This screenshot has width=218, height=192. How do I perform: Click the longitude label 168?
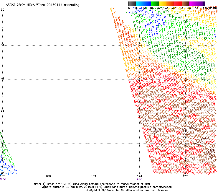pyautogui.click(x=48, y=176)
